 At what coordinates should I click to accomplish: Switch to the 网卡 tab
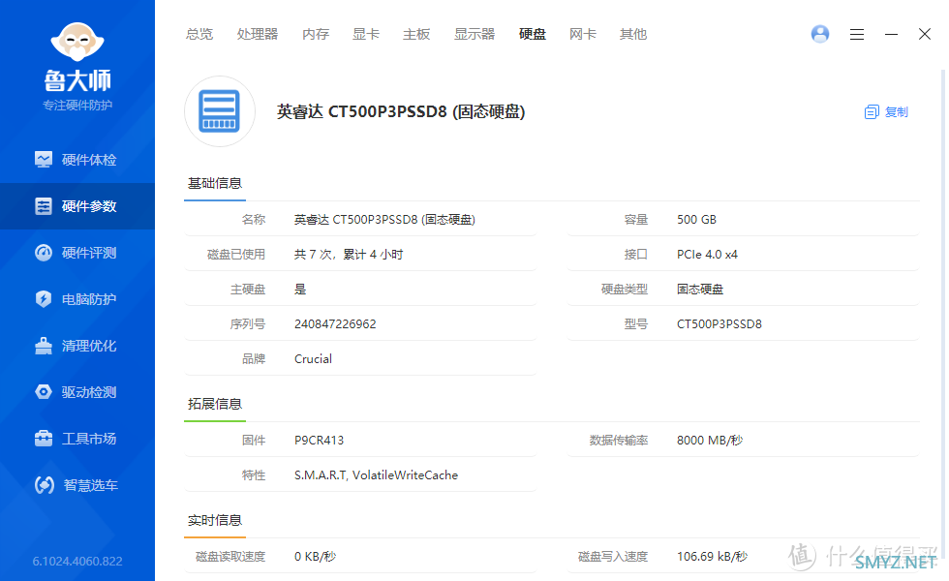coord(583,34)
